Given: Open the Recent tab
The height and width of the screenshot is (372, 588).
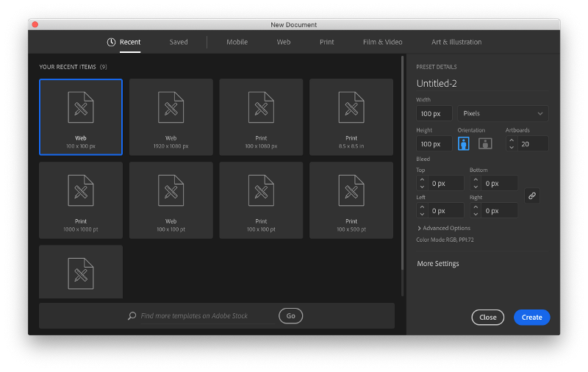Looking at the screenshot, I should [x=130, y=42].
